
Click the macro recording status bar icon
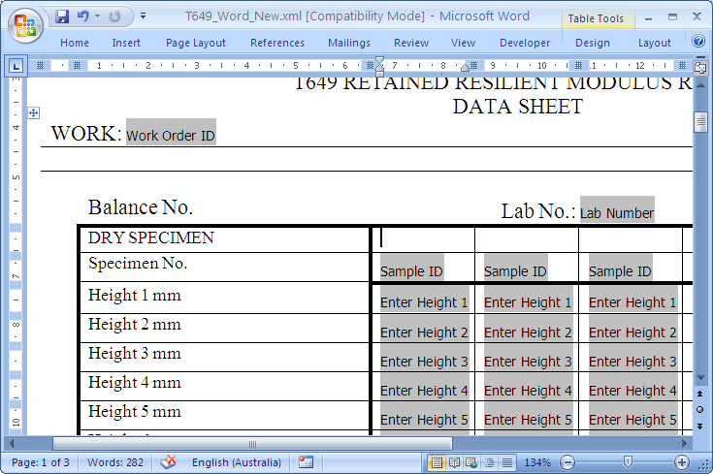coord(307,462)
